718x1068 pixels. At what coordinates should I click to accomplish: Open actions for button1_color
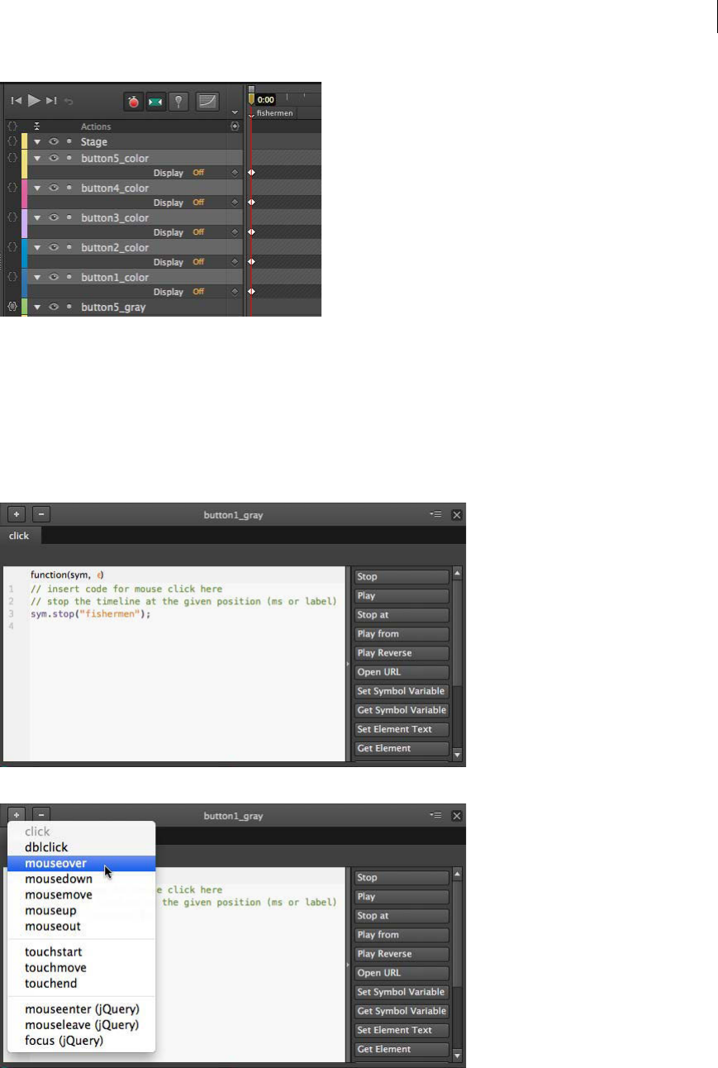click(x=12, y=277)
